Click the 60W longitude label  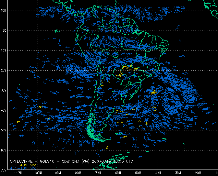(x=118, y=173)
